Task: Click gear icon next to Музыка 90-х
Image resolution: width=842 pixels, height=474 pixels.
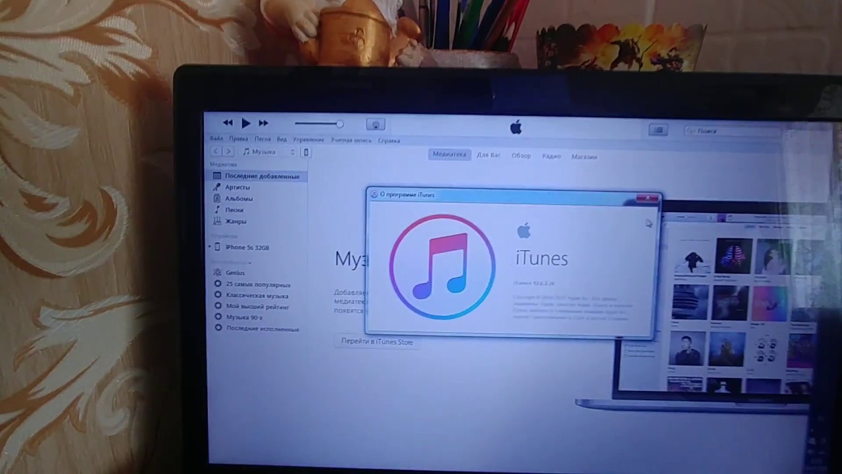Action: 218,317
